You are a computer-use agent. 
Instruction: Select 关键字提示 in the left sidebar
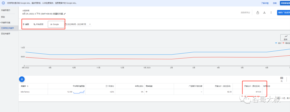tap(6, 10)
